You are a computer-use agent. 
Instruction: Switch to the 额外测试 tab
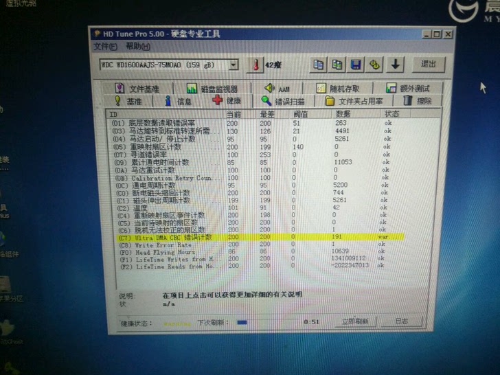click(x=408, y=88)
